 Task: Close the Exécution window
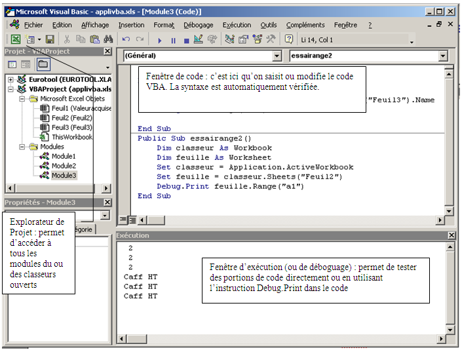coord(452,235)
